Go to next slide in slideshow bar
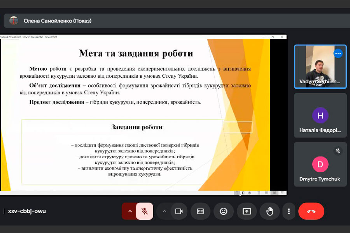Viewport: 350px width, 233px height. [x=250, y=193]
